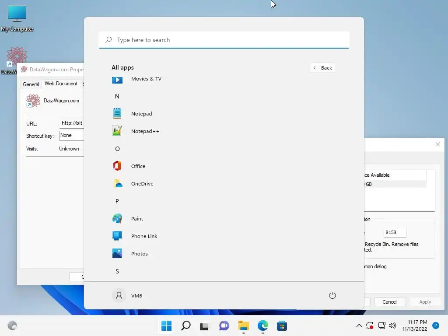The width and height of the screenshot is (448, 336).
Task: Click the OneDrive label text
Action: pyautogui.click(x=142, y=184)
